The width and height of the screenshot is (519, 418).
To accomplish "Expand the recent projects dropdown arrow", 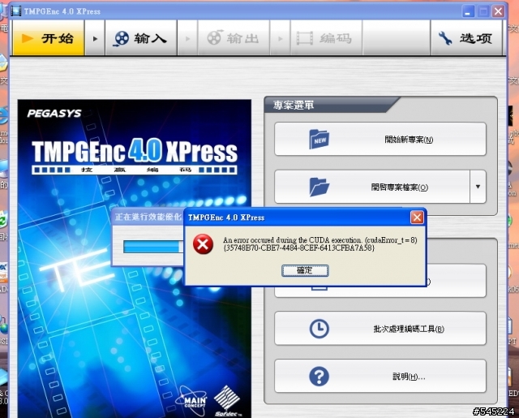I will pyautogui.click(x=478, y=187).
